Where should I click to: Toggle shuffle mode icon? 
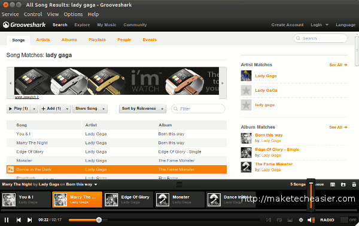[268, 220]
